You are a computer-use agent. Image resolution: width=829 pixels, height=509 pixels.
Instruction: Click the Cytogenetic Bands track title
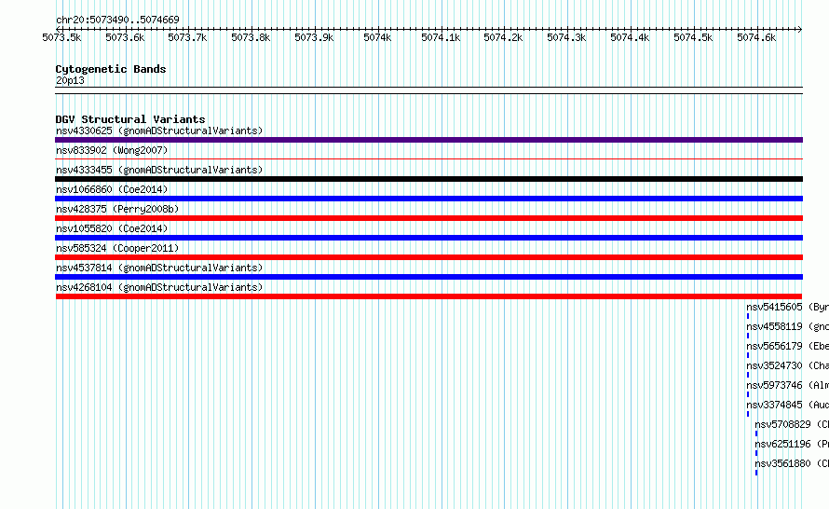coord(111,69)
